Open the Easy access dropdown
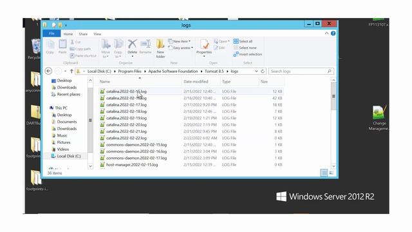 click(180, 48)
